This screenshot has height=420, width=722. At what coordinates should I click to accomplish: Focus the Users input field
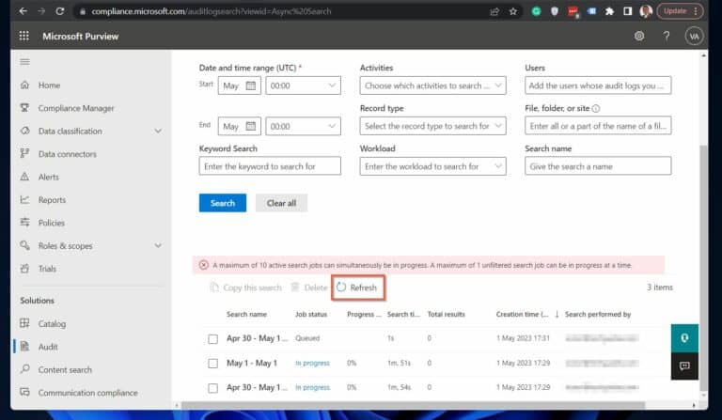point(598,86)
